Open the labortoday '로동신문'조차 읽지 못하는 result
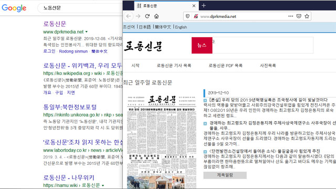 click(83, 142)
